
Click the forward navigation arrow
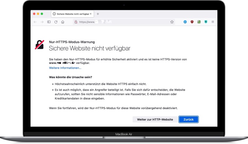(42, 22)
